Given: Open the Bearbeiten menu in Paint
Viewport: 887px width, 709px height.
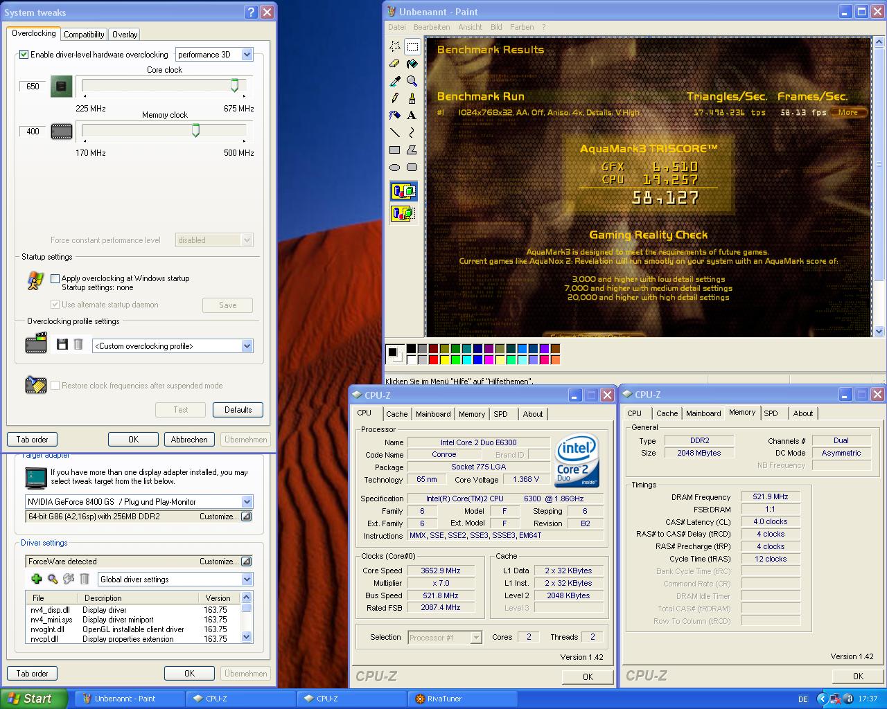Looking at the screenshot, I should tap(432, 27).
